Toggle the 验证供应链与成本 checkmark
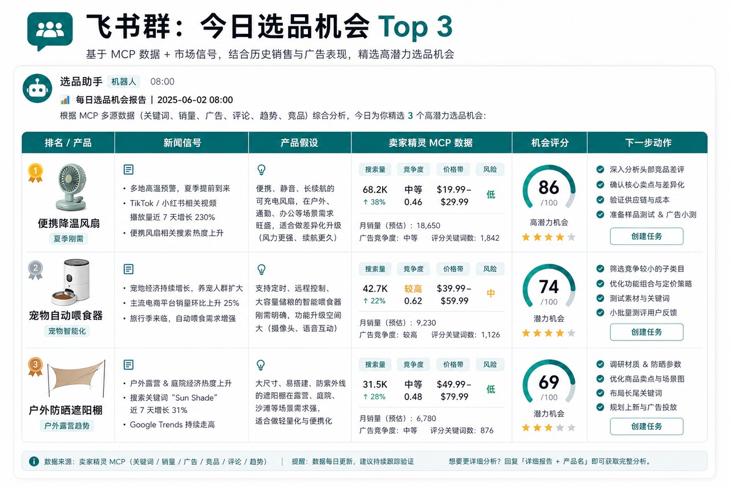This screenshot has height=487, width=730. (600, 200)
